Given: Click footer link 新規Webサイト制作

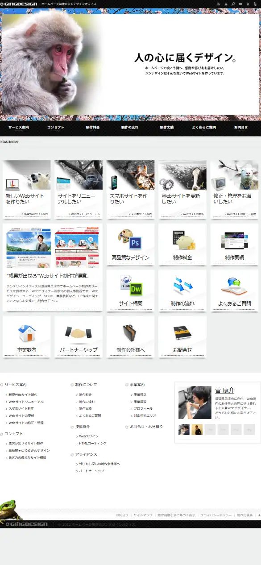Looking at the screenshot, I should click(x=23, y=395).
